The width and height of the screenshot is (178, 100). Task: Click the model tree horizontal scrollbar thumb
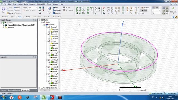click(45, 90)
